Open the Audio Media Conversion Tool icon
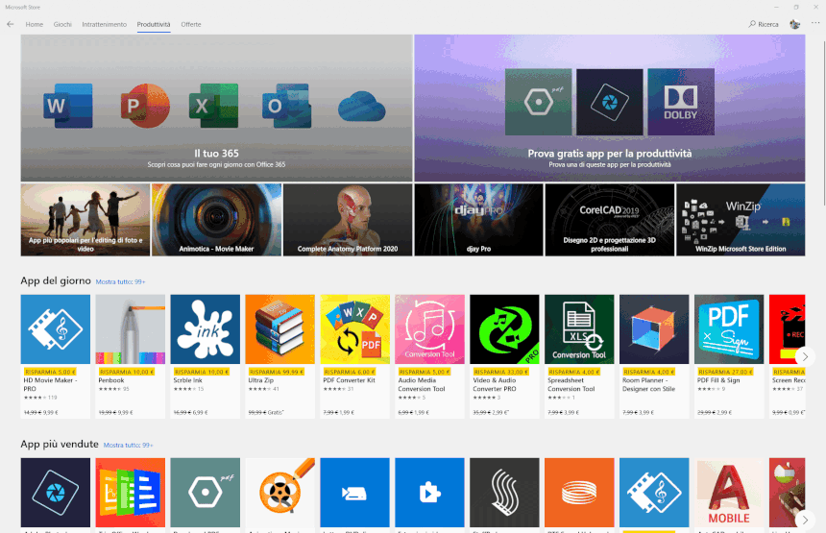This screenshot has height=533, width=826. pos(430,329)
